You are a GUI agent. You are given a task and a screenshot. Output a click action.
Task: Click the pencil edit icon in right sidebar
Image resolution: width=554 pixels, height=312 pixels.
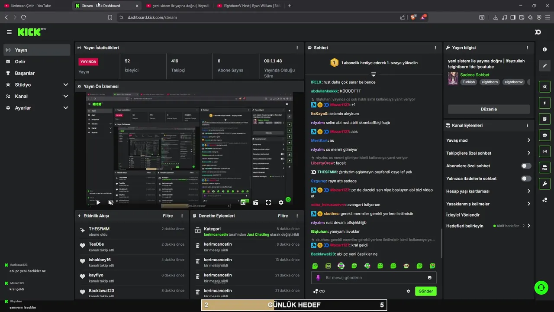544,65
